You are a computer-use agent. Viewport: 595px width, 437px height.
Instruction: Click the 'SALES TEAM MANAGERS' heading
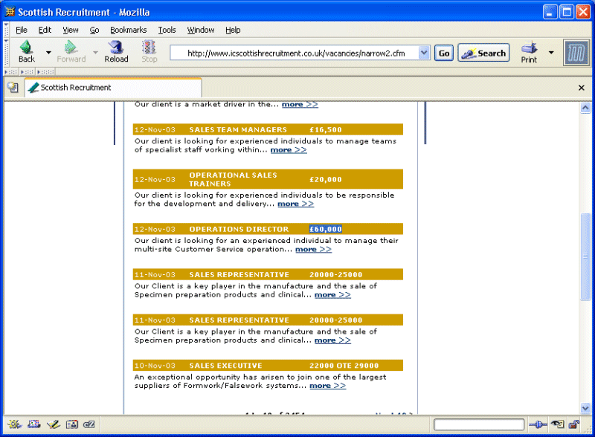[238, 130]
